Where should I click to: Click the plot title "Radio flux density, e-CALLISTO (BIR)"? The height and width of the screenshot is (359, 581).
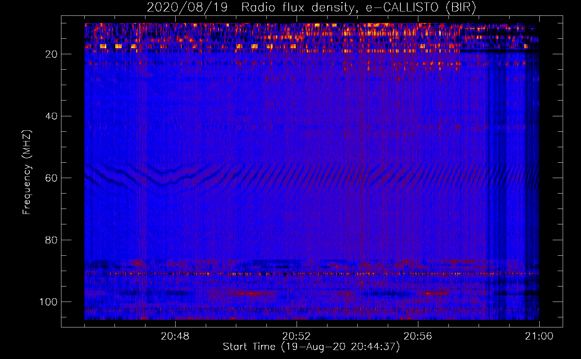pyautogui.click(x=359, y=8)
